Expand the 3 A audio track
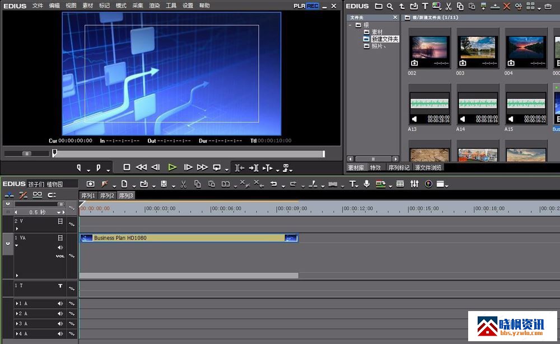 click(17, 324)
